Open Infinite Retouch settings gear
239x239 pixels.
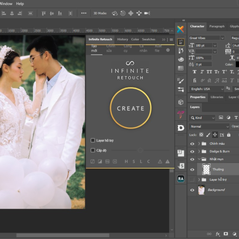click(168, 50)
